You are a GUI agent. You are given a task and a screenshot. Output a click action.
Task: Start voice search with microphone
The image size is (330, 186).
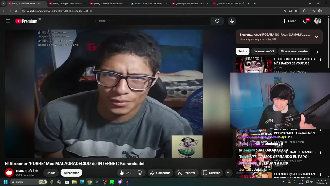pos(232,21)
